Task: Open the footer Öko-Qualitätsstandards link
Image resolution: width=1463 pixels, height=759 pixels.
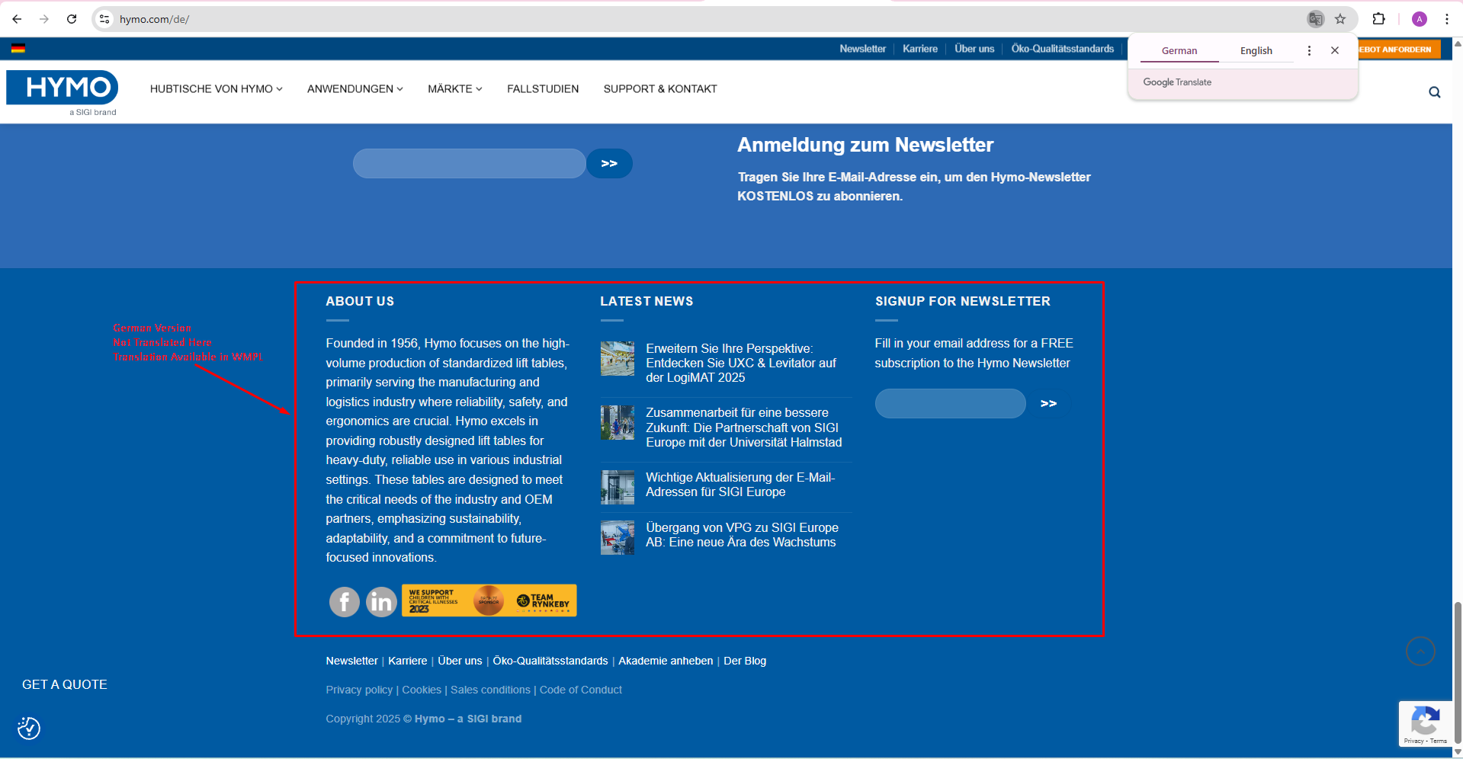Action: click(x=550, y=661)
